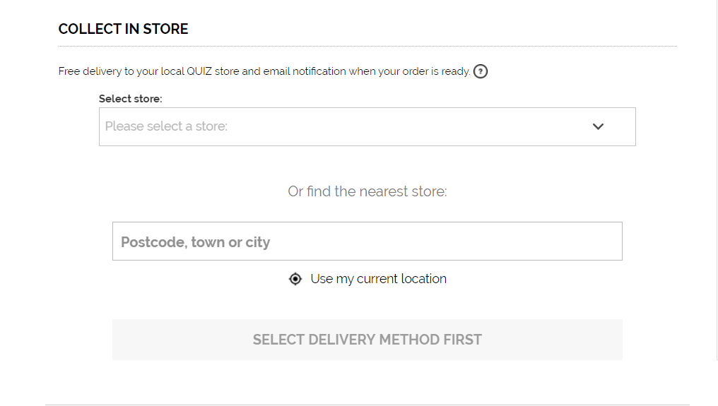This screenshot has height=406, width=718.
Task: Click the word 'STORE' in the heading
Action: point(165,29)
